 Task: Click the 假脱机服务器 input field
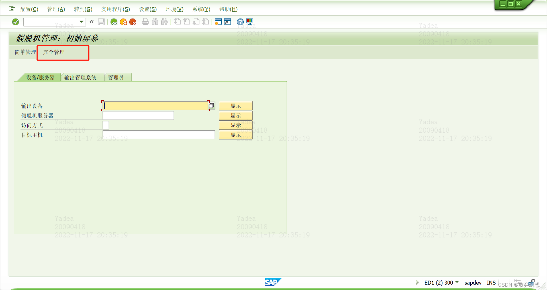tap(138, 116)
